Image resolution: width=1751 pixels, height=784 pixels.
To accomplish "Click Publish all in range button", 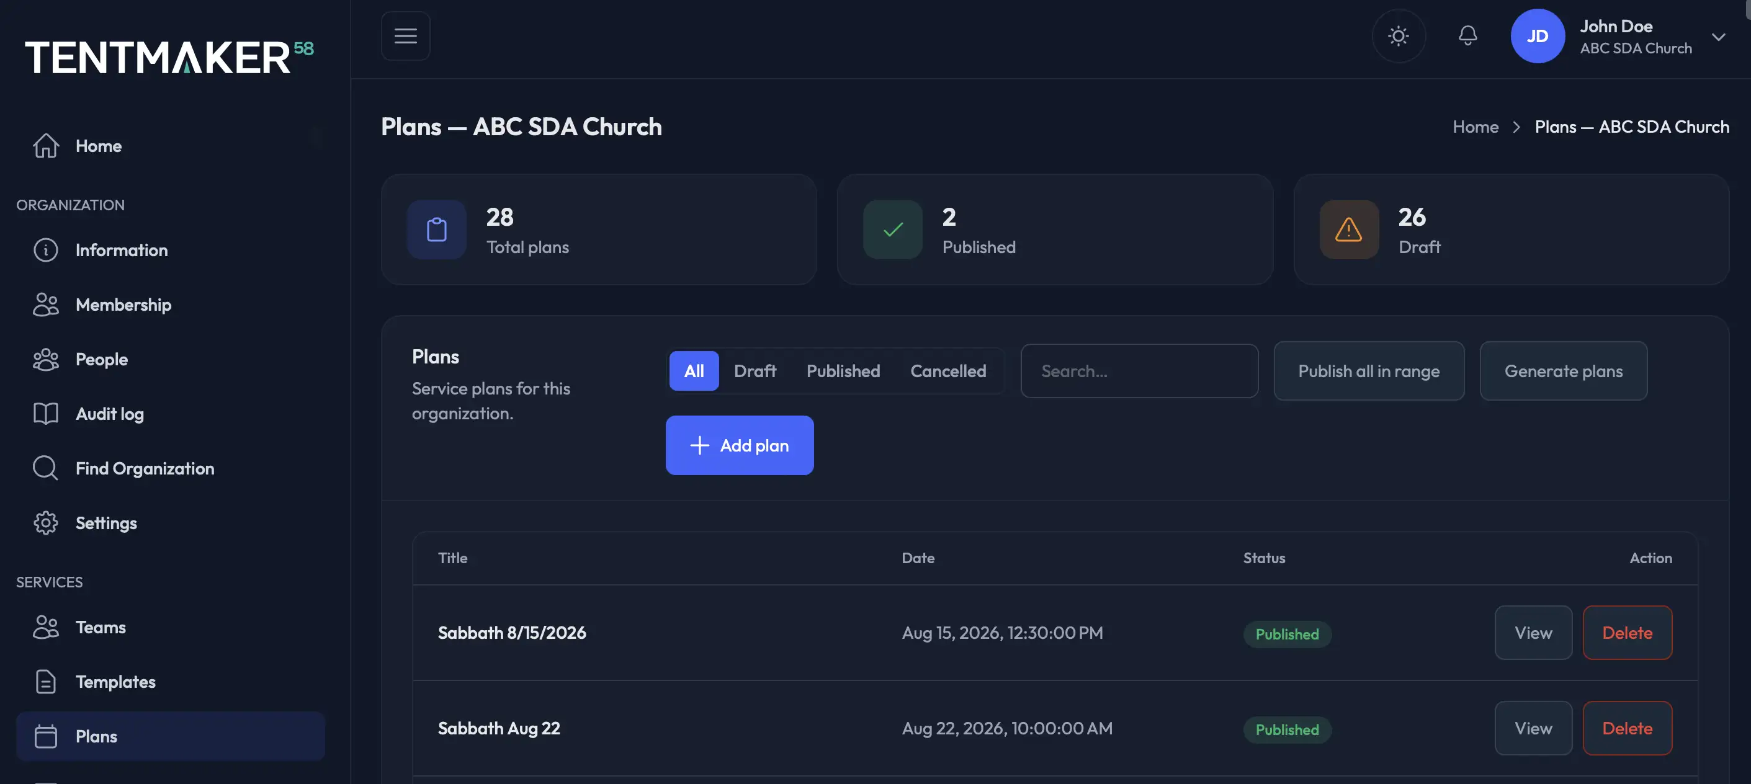I will pos(1368,371).
